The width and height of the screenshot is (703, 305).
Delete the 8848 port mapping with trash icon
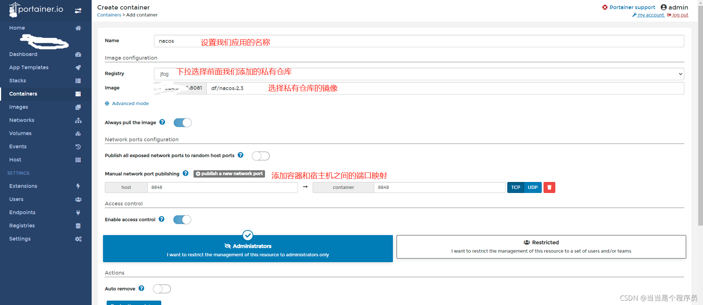549,187
